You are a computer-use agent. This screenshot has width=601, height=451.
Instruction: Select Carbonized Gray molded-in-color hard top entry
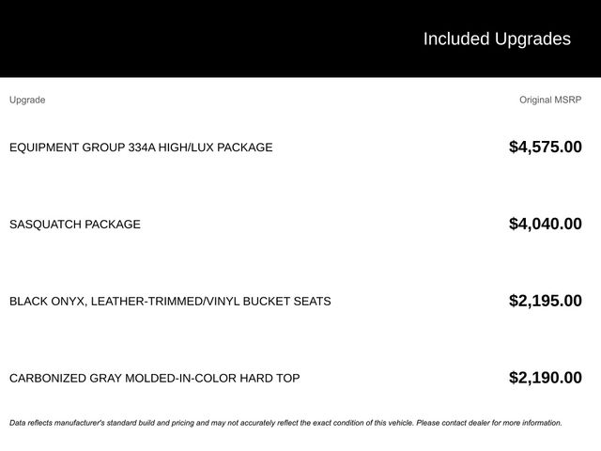pos(154,378)
